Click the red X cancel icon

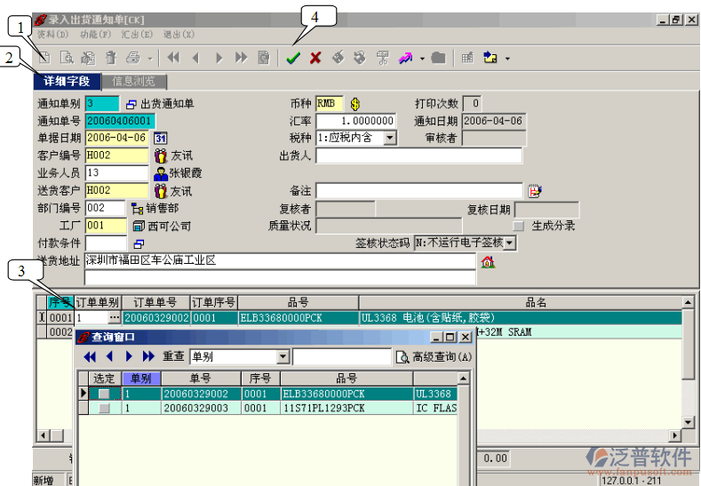[x=315, y=58]
